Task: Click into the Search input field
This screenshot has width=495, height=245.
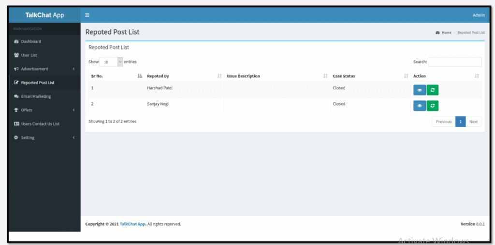Action: 455,62
